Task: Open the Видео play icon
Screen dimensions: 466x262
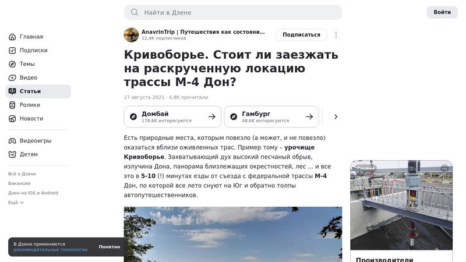Action: (12, 78)
